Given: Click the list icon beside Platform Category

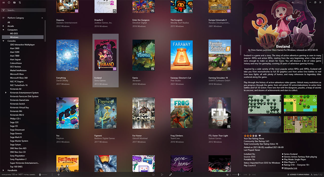Looking at the screenshot, I should (x=4, y=18).
